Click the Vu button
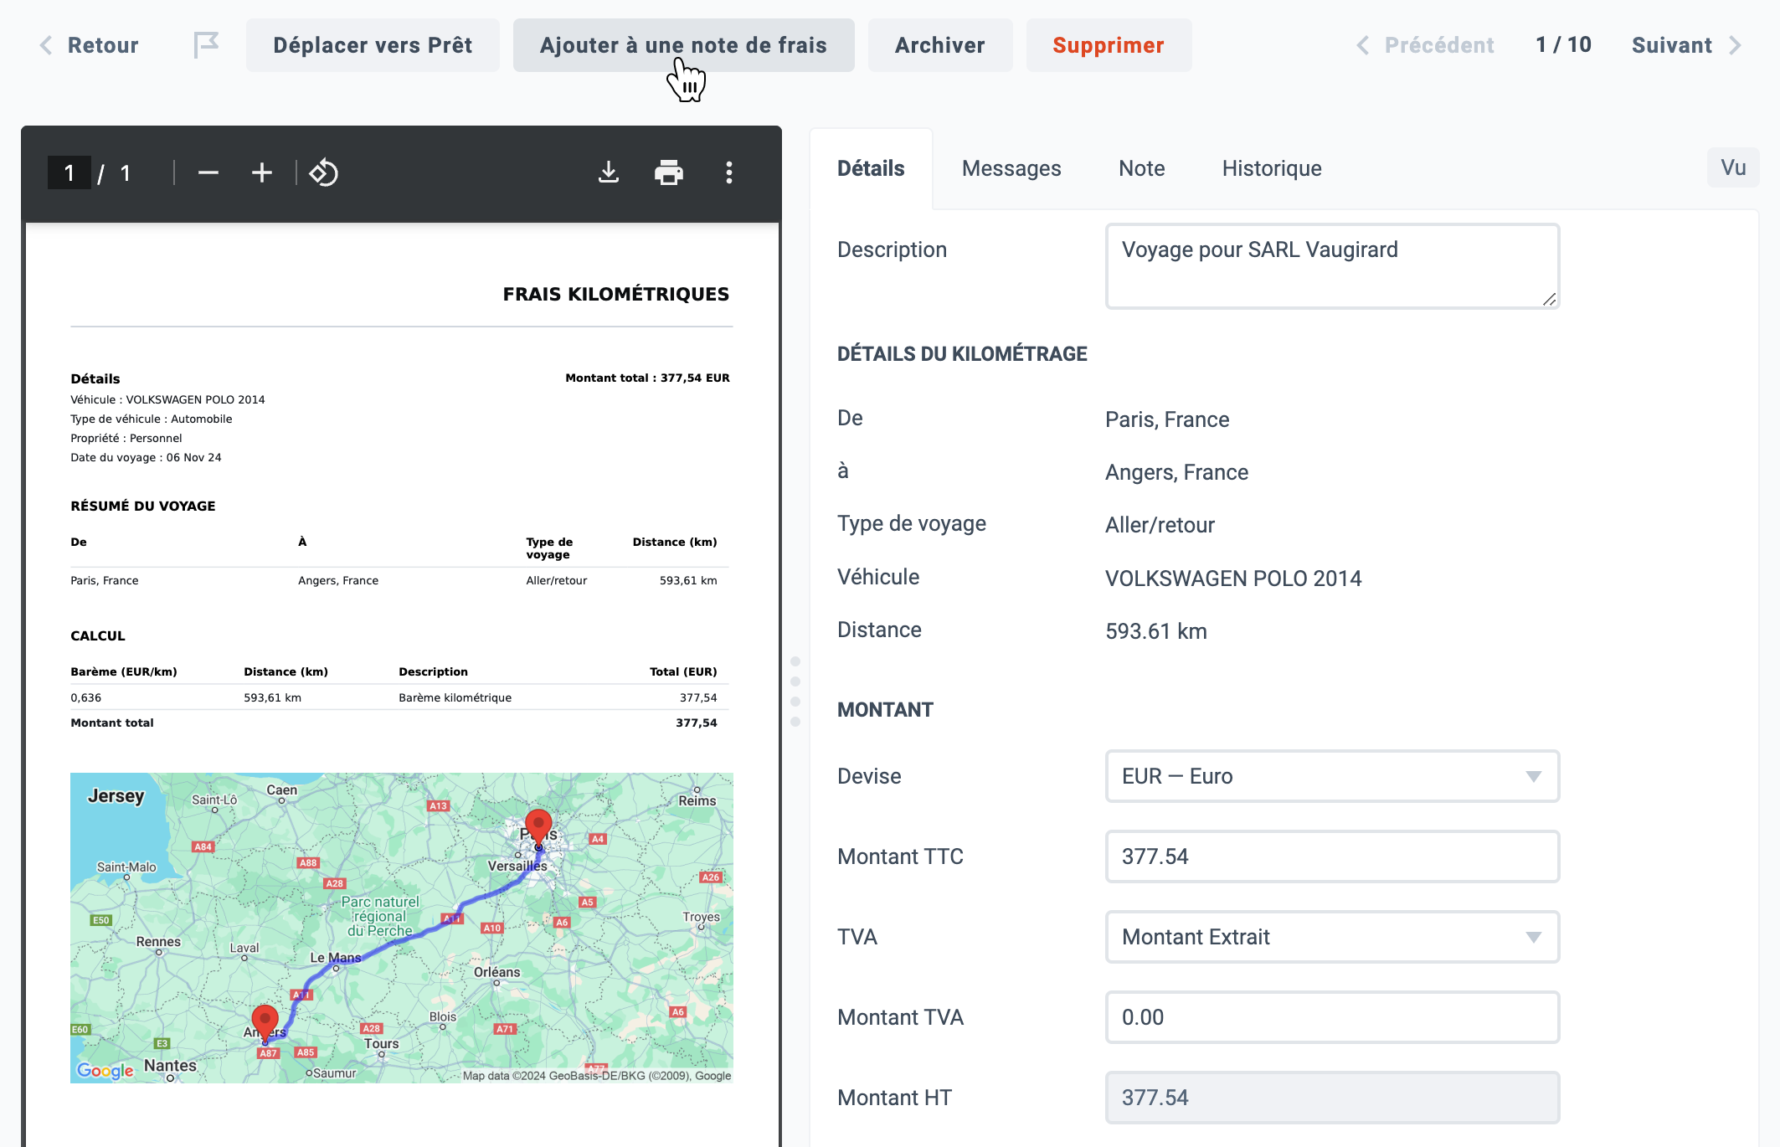Viewport: 1780px width, 1147px height. [x=1733, y=167]
